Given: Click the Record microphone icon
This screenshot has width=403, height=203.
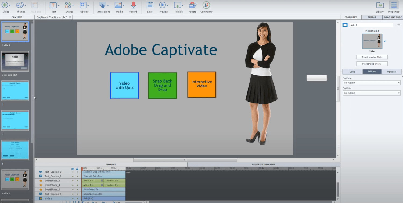Looking at the screenshot, I should coord(133,5).
